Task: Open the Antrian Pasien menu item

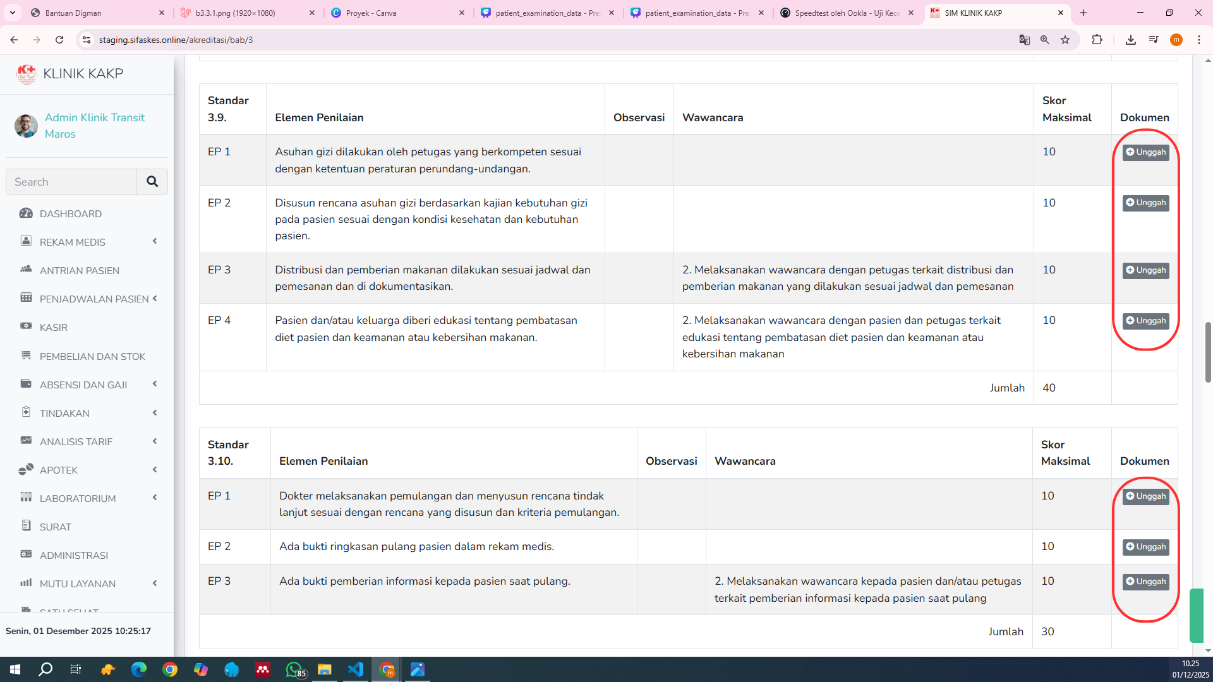Action: click(79, 270)
